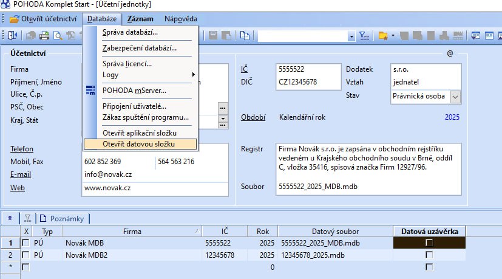Open the Záznam menu
The image size is (502, 279).
(x=140, y=19)
